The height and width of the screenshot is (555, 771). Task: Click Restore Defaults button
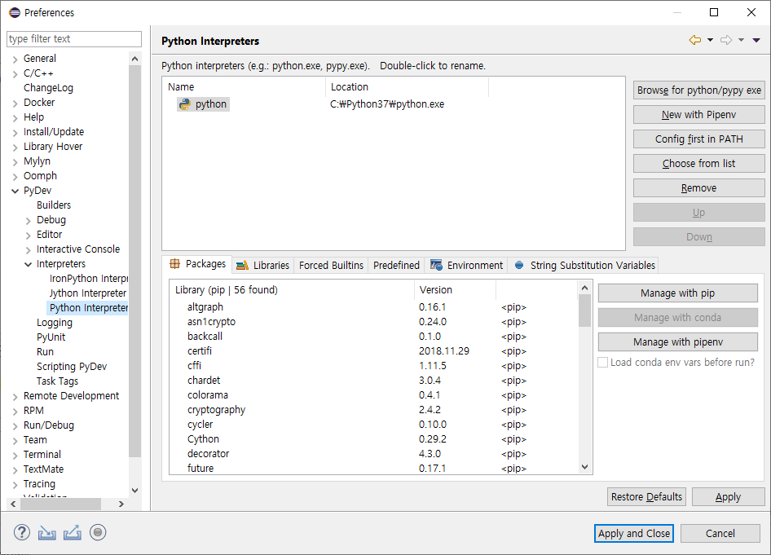[x=646, y=497]
